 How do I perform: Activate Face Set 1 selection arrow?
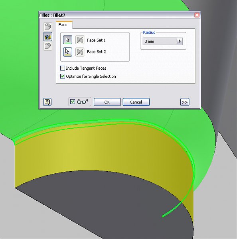[x=67, y=40]
